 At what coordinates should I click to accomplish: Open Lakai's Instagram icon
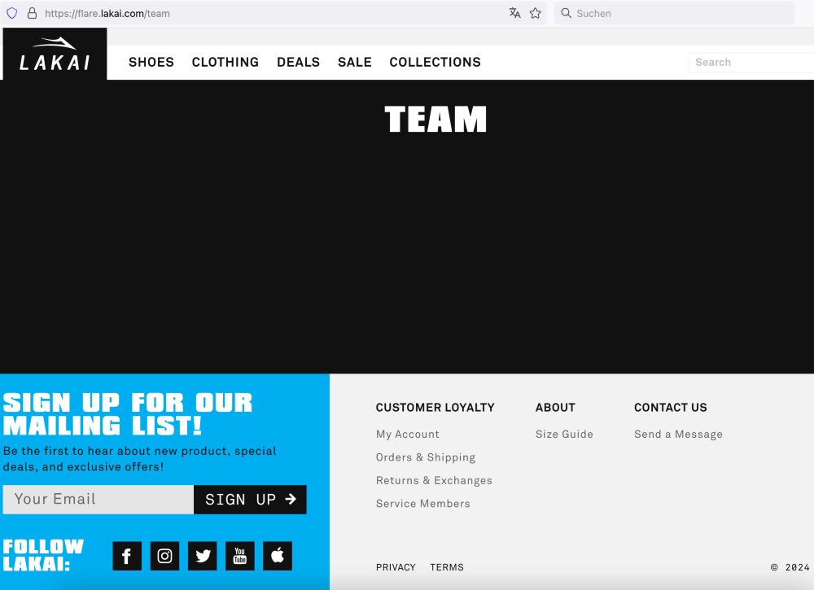(164, 556)
